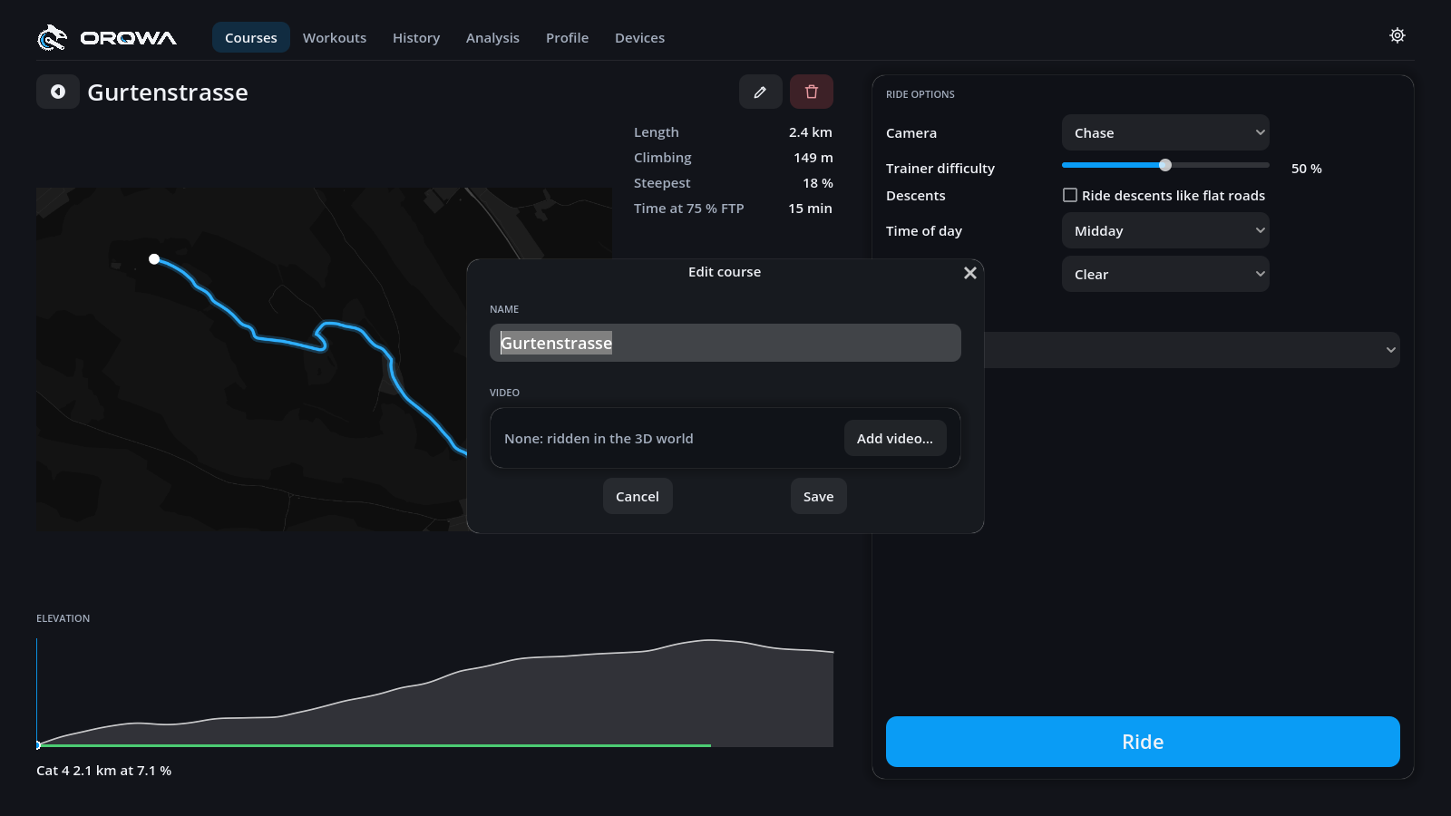Click the '50 %' trainer difficulty value
Screen dimensions: 1451x816
tap(1307, 169)
